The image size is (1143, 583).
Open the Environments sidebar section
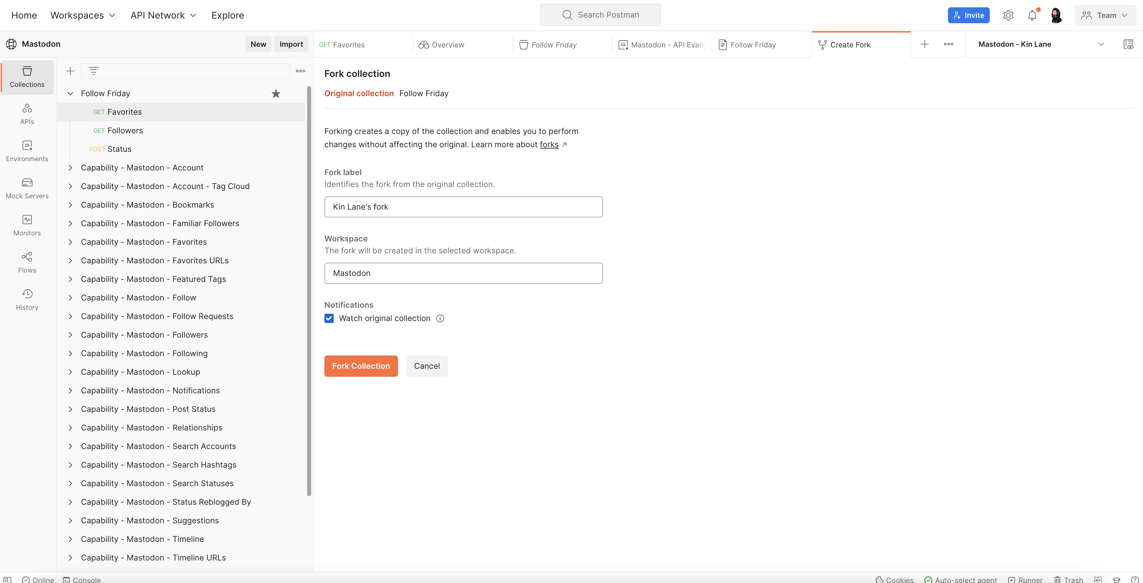[27, 151]
